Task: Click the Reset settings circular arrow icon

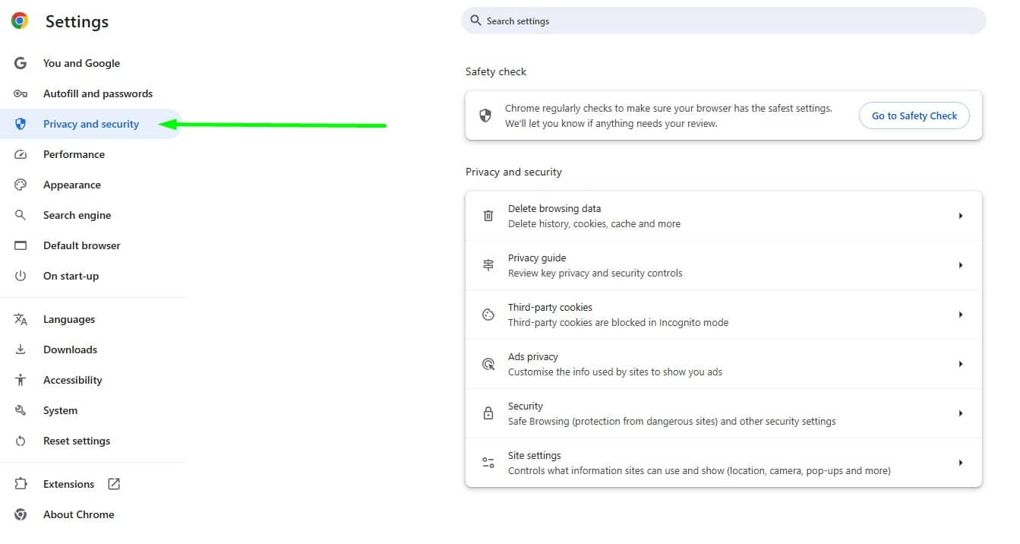Action: 21,441
